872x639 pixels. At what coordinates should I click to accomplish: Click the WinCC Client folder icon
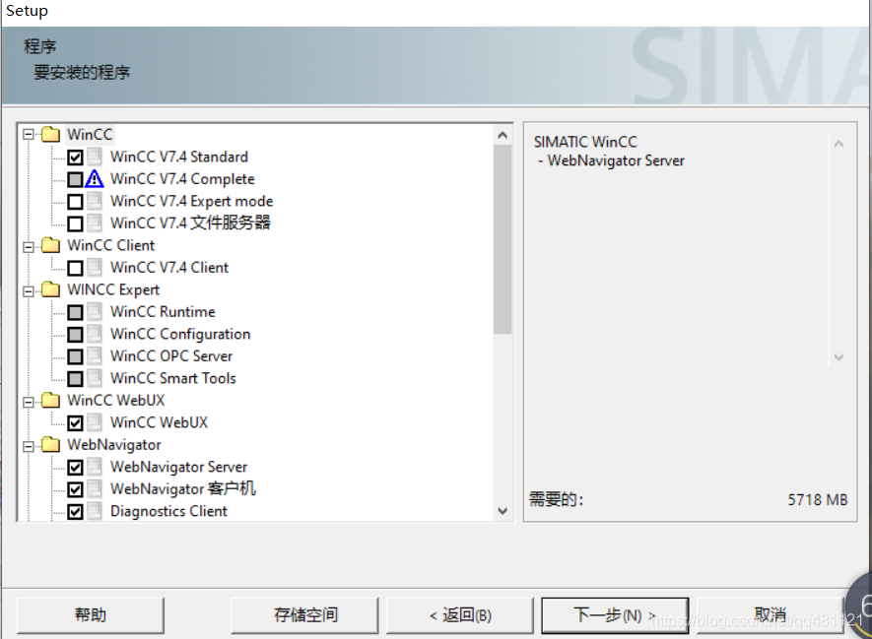(x=49, y=245)
